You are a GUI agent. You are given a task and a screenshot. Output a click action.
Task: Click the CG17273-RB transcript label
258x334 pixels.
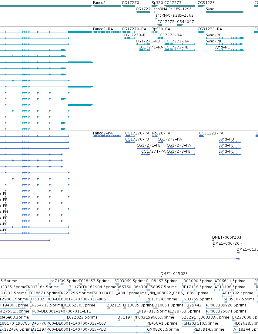(x=176, y=47)
